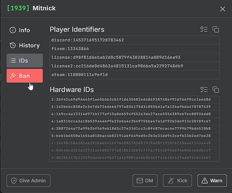Image resolution: width=232 pixels, height=193 pixels.
Task: Select the license:d98f81 identifier row
Action: click(x=135, y=58)
